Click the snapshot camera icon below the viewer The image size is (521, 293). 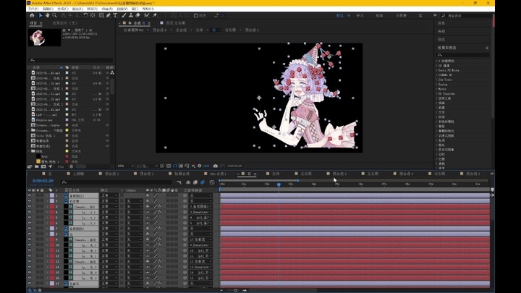[216, 166]
